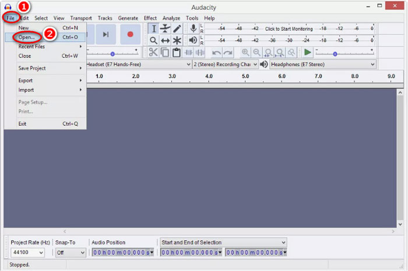Click the Zoom In icon
The image size is (408, 271).
tap(245, 52)
